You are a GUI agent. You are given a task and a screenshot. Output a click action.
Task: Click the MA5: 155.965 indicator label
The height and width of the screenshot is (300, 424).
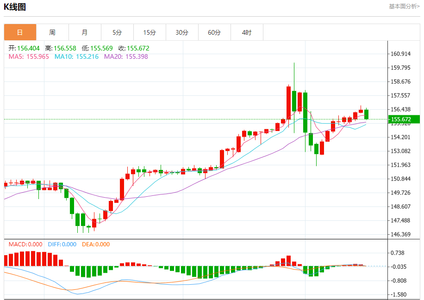click(x=29, y=56)
